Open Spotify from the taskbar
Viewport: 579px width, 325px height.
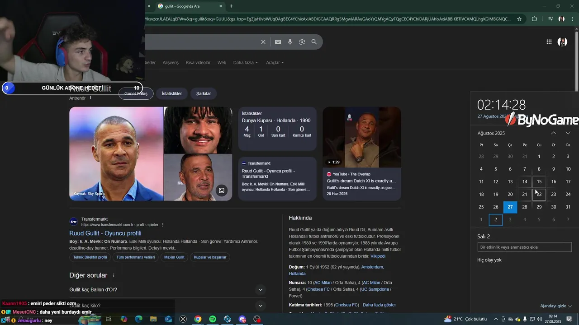pos(213,319)
